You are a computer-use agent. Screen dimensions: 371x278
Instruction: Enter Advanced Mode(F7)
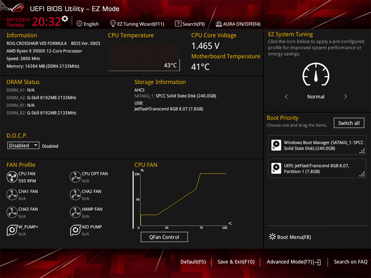coord(290,262)
